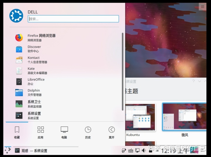
Task: Open the volume control tray icon
Action: coord(144,150)
